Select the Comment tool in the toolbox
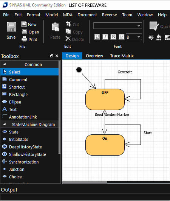The image size is (170, 201). [15, 79]
